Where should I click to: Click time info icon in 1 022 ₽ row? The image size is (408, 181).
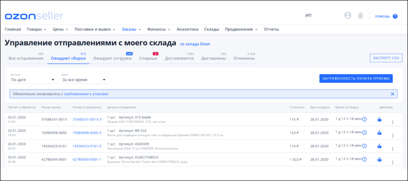tap(364, 159)
